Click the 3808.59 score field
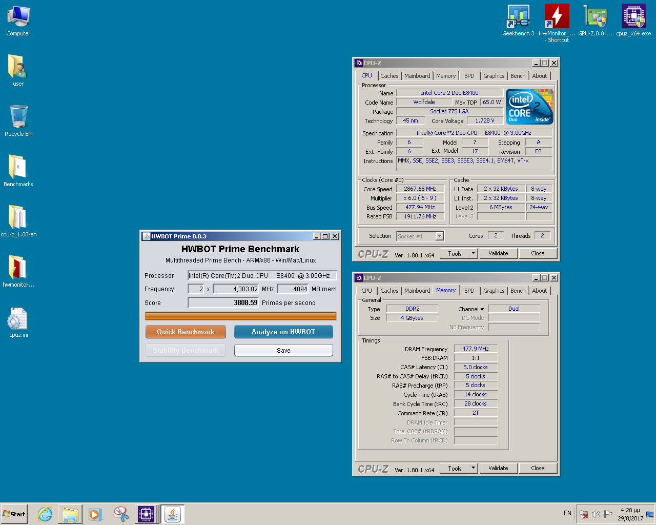Image resolution: width=656 pixels, height=525 pixels. point(223,303)
